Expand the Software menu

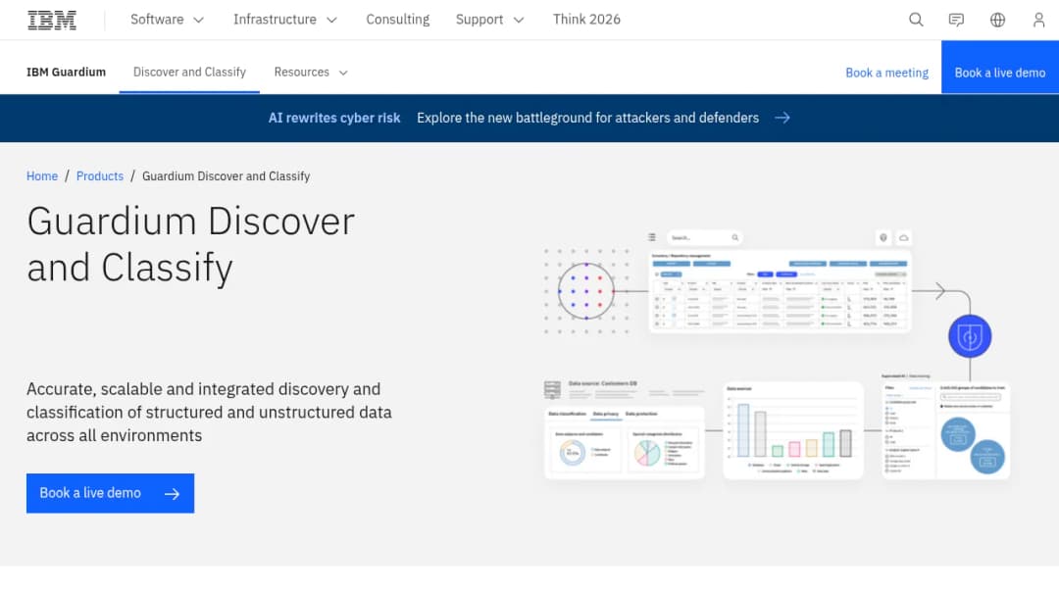167,20
